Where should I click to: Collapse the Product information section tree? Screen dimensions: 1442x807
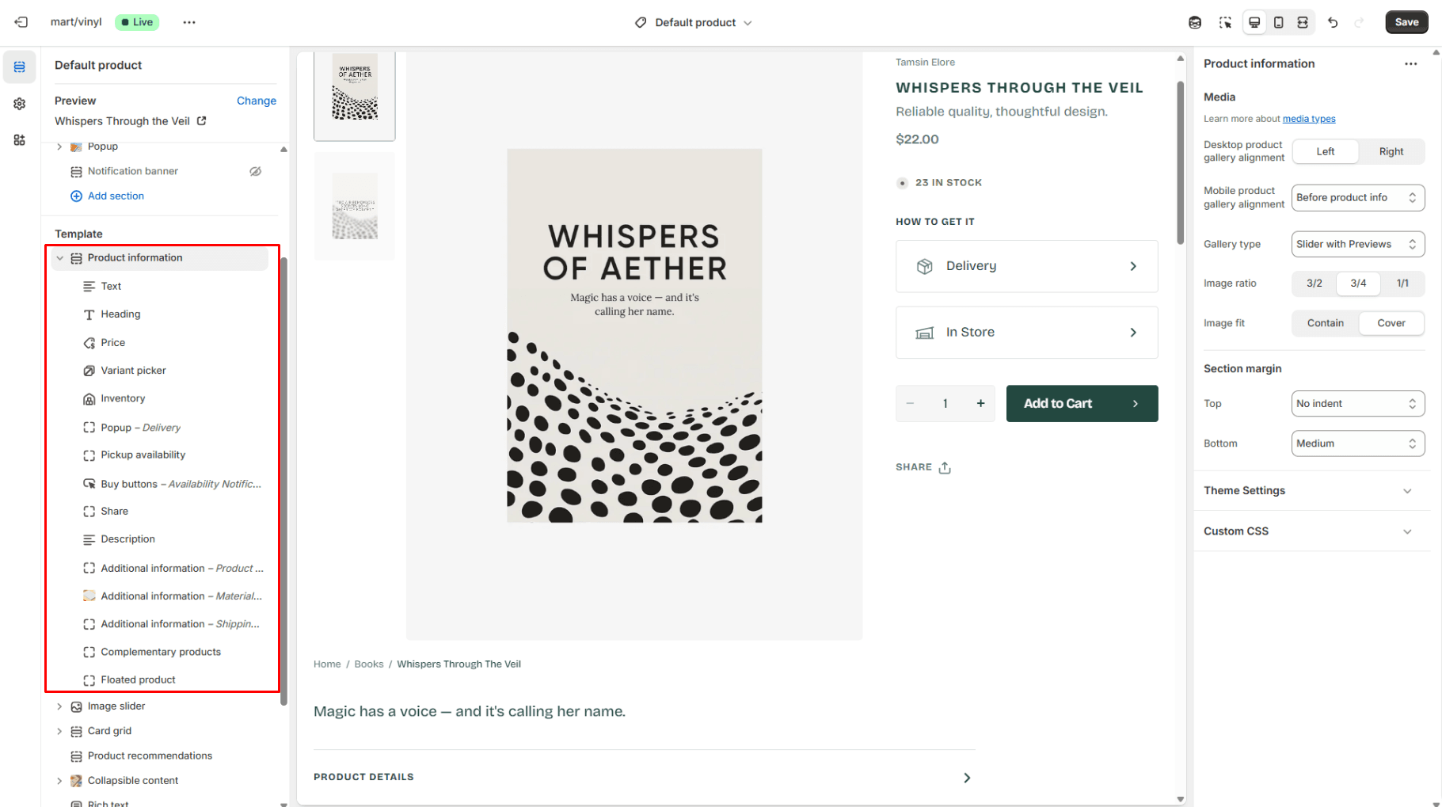59,258
